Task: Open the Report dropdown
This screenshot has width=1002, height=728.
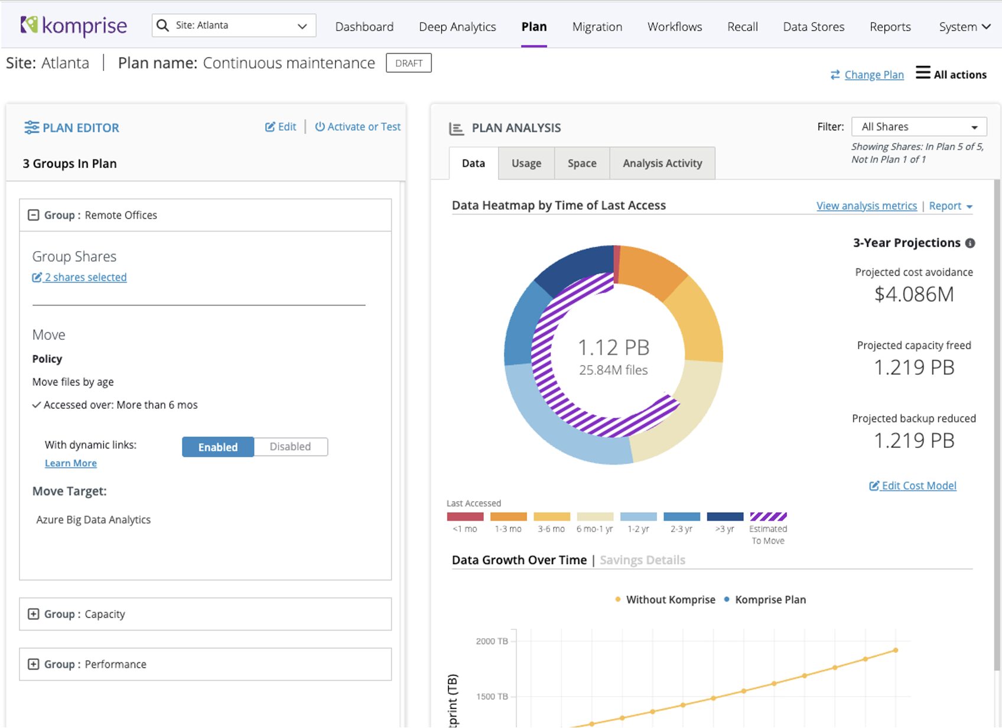Action: point(951,206)
